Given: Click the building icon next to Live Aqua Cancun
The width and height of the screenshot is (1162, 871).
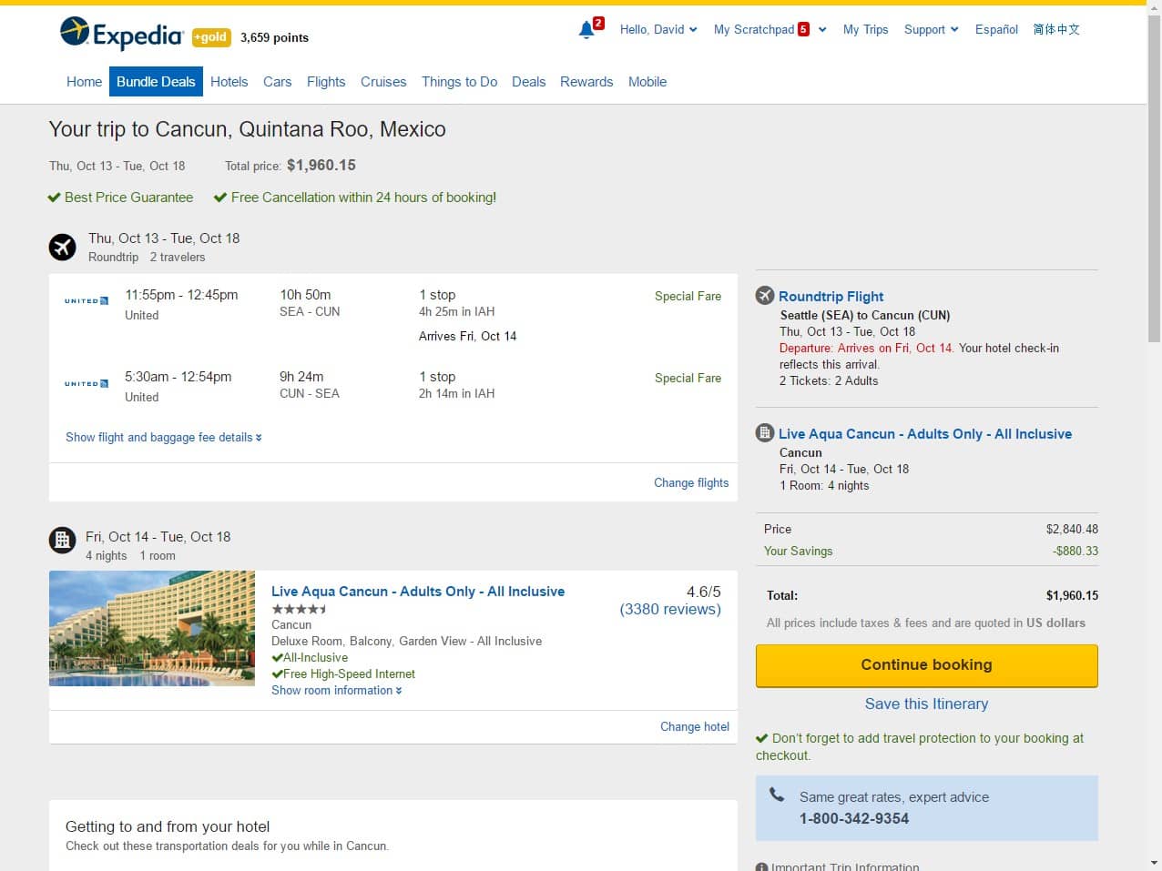Looking at the screenshot, I should pyautogui.click(x=764, y=433).
